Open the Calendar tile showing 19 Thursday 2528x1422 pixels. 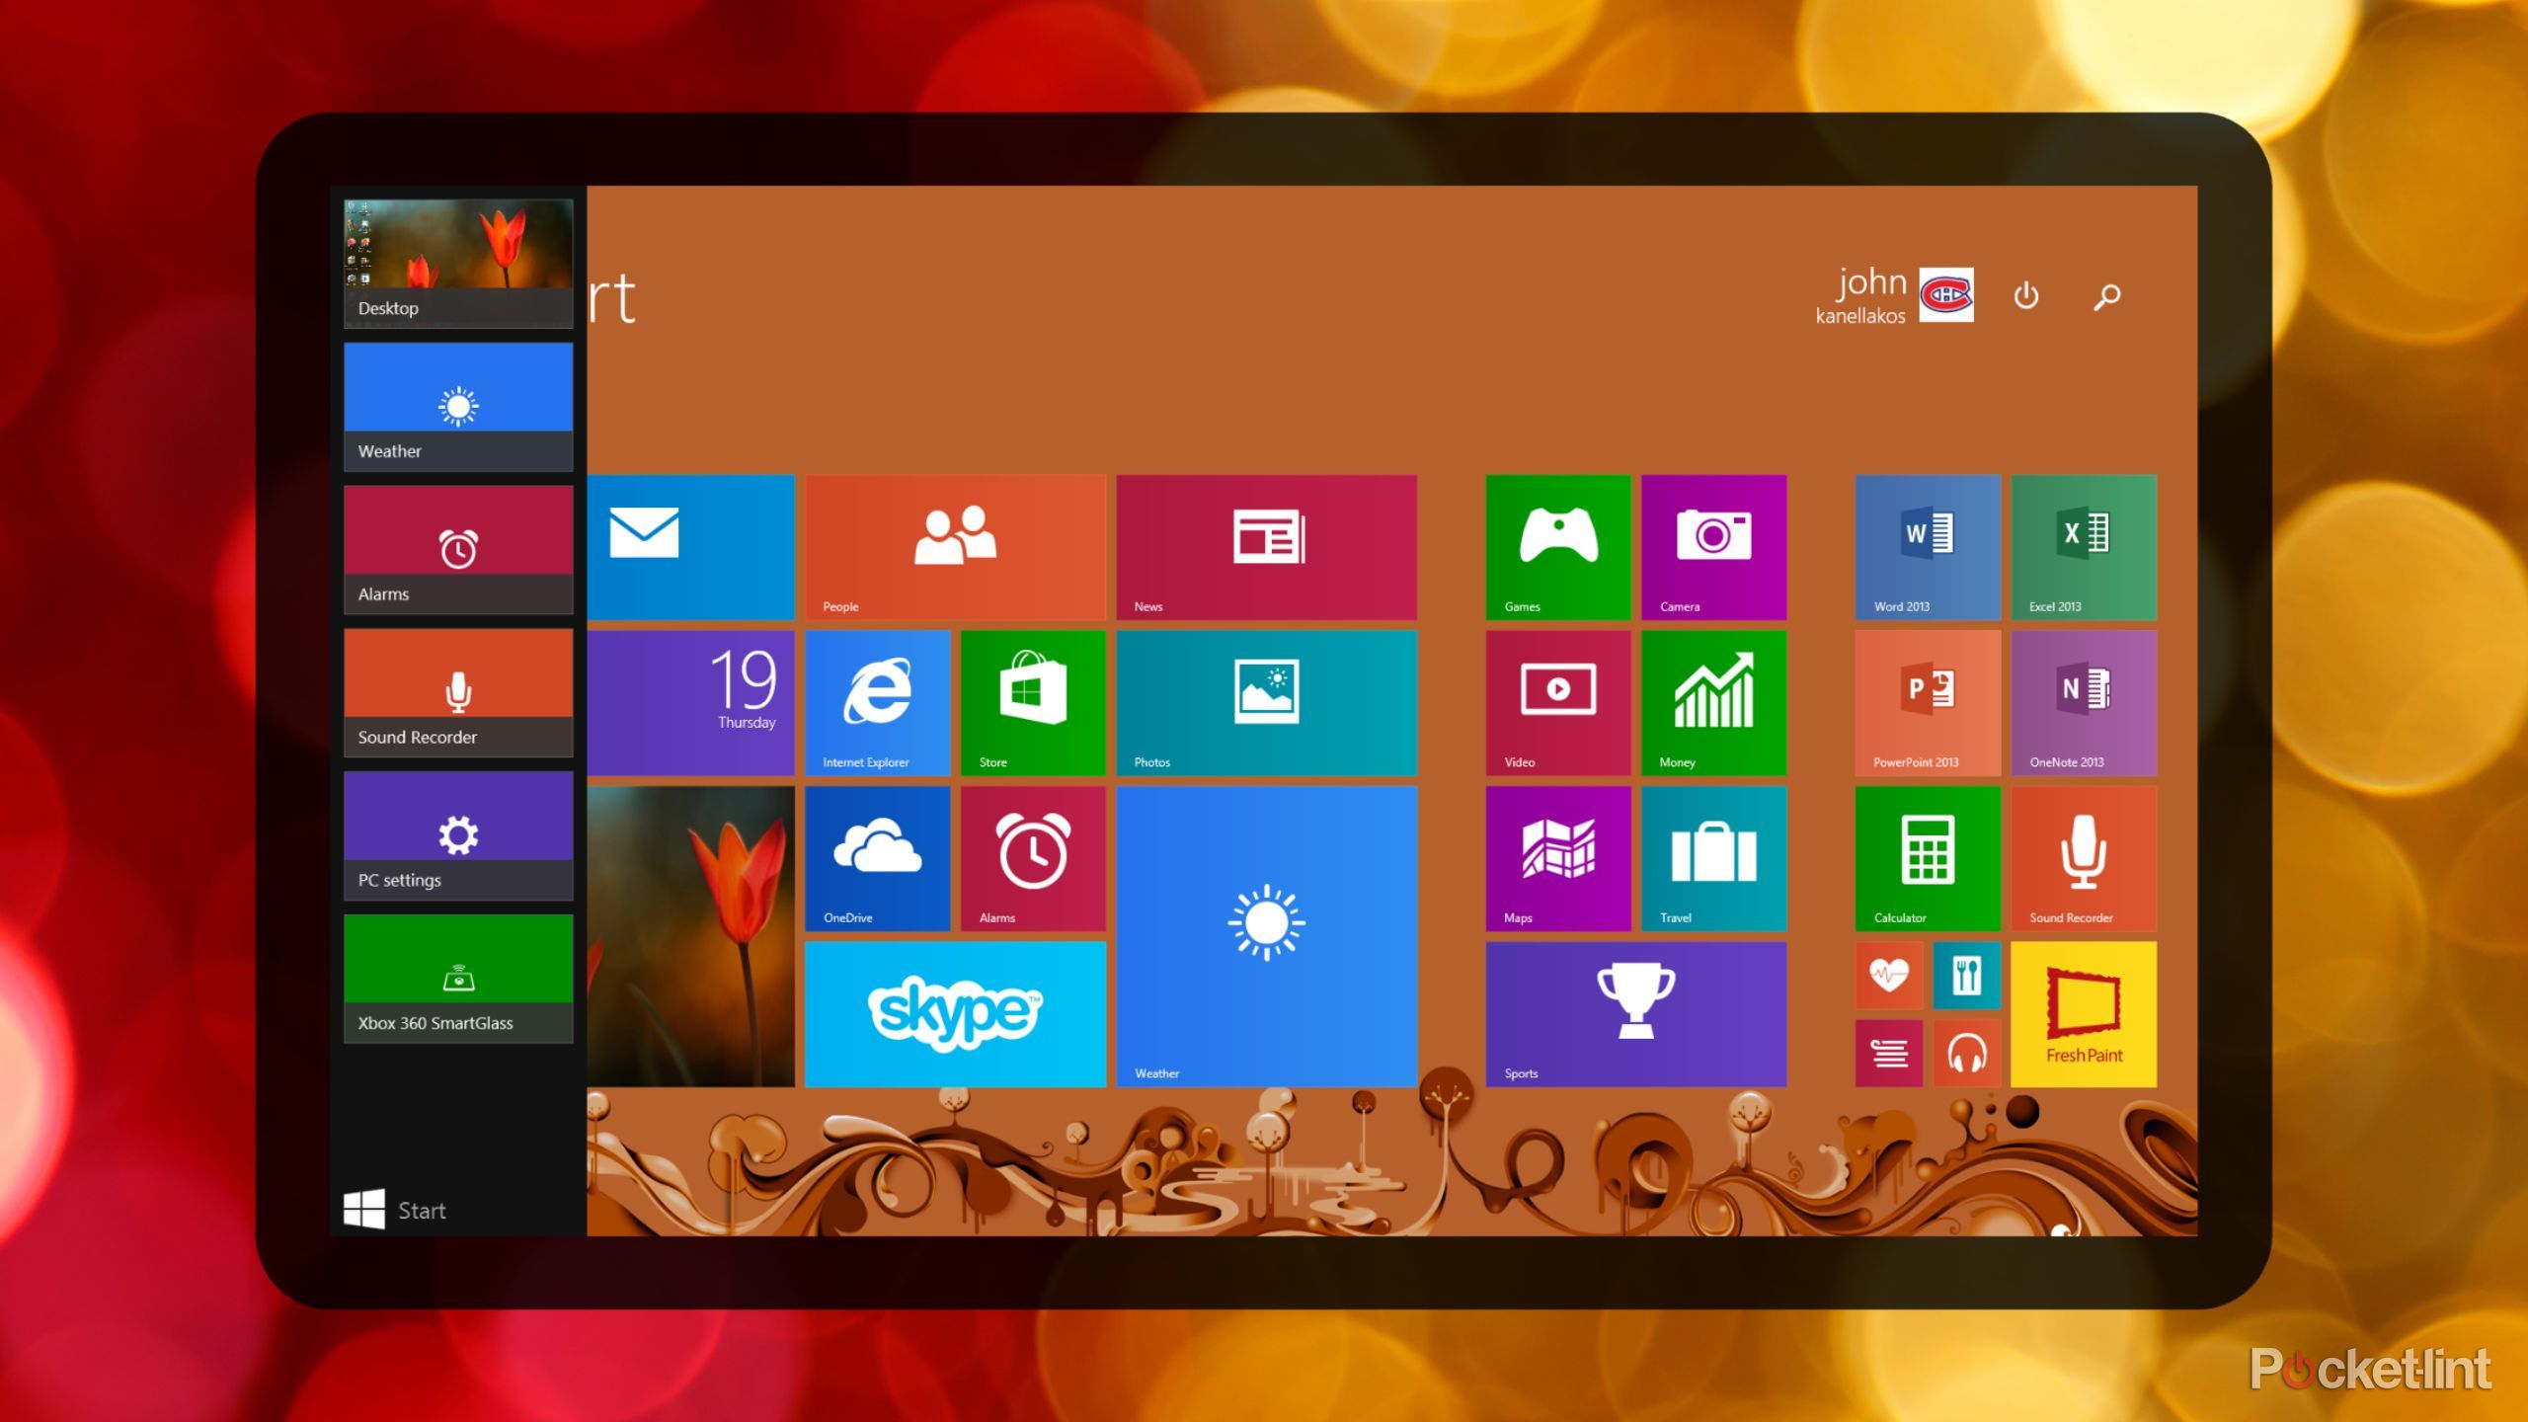tap(691, 703)
